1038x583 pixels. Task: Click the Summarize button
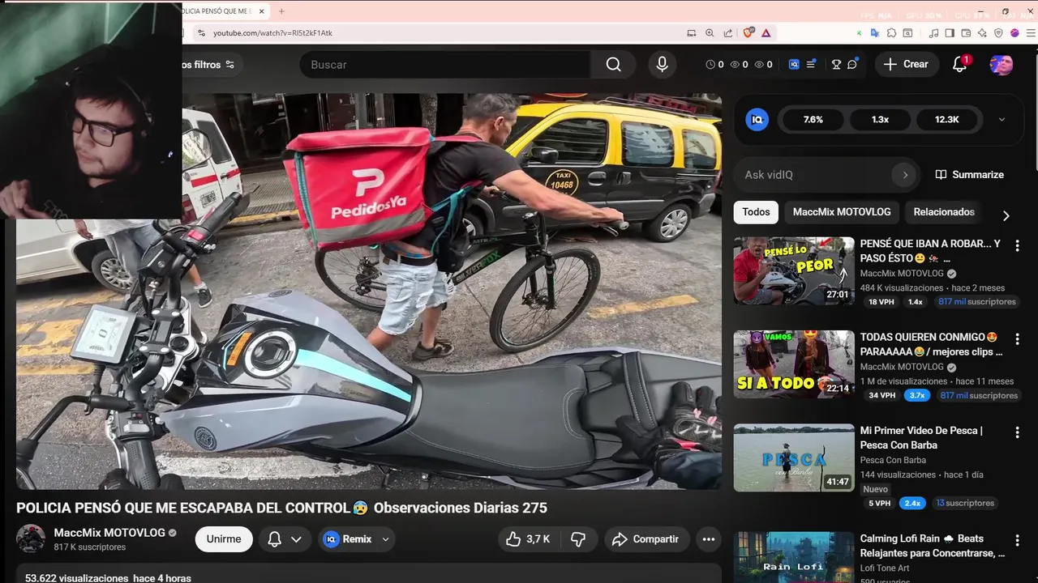pos(970,175)
